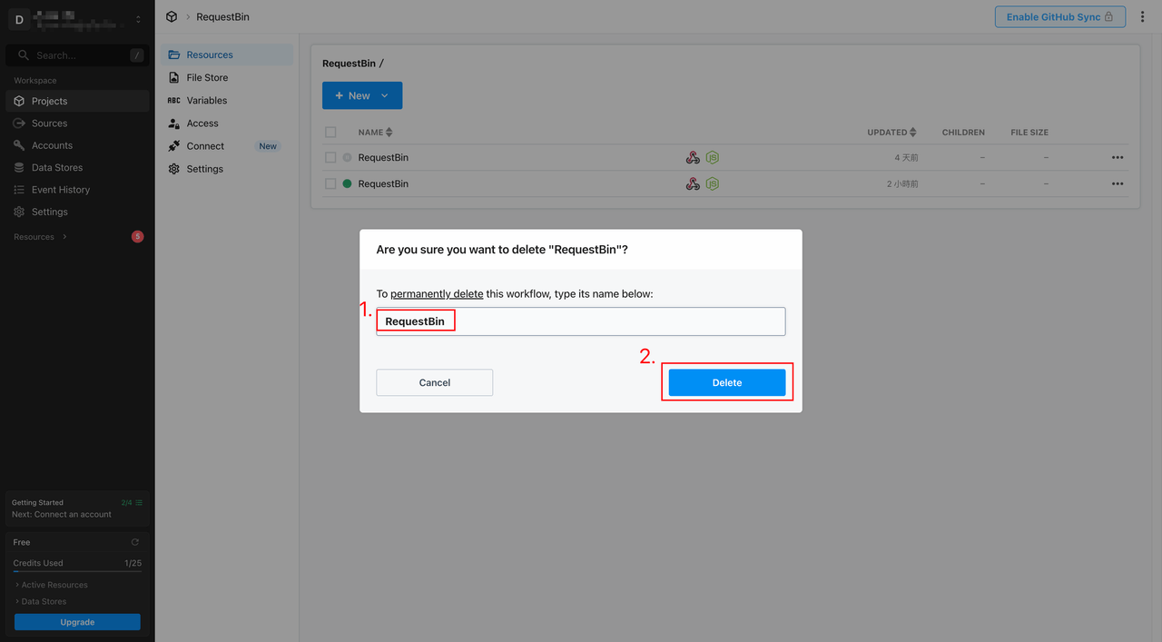1162x642 pixels.
Task: Open File Store in project sidebar
Action: (207, 78)
